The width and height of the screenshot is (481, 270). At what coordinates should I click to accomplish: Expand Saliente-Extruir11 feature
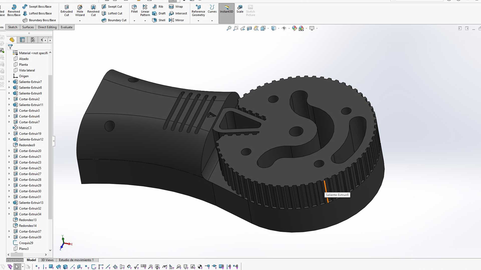pyautogui.click(x=9, y=105)
